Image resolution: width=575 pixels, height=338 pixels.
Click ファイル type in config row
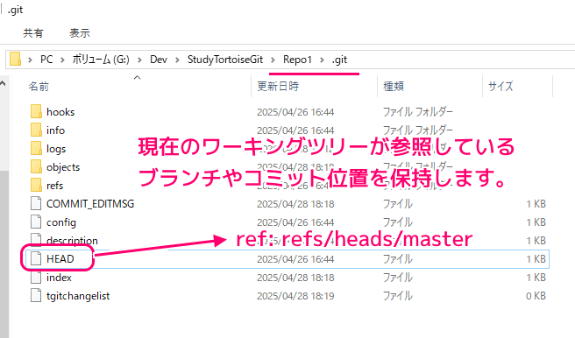click(x=398, y=222)
